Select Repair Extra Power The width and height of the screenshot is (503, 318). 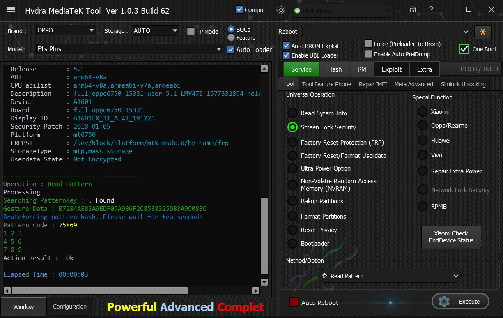[x=423, y=171]
